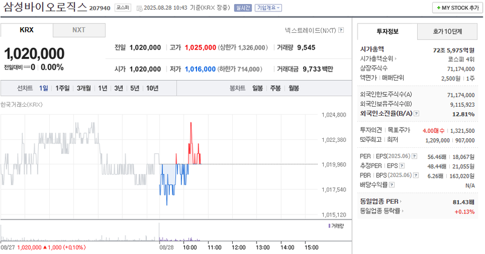Click the 52-week high 1,209,000
Viewport: 485px width, 254px height.
click(437, 141)
